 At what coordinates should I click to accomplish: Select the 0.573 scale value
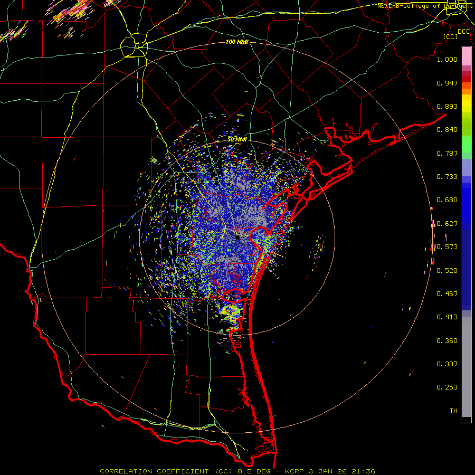pos(447,247)
